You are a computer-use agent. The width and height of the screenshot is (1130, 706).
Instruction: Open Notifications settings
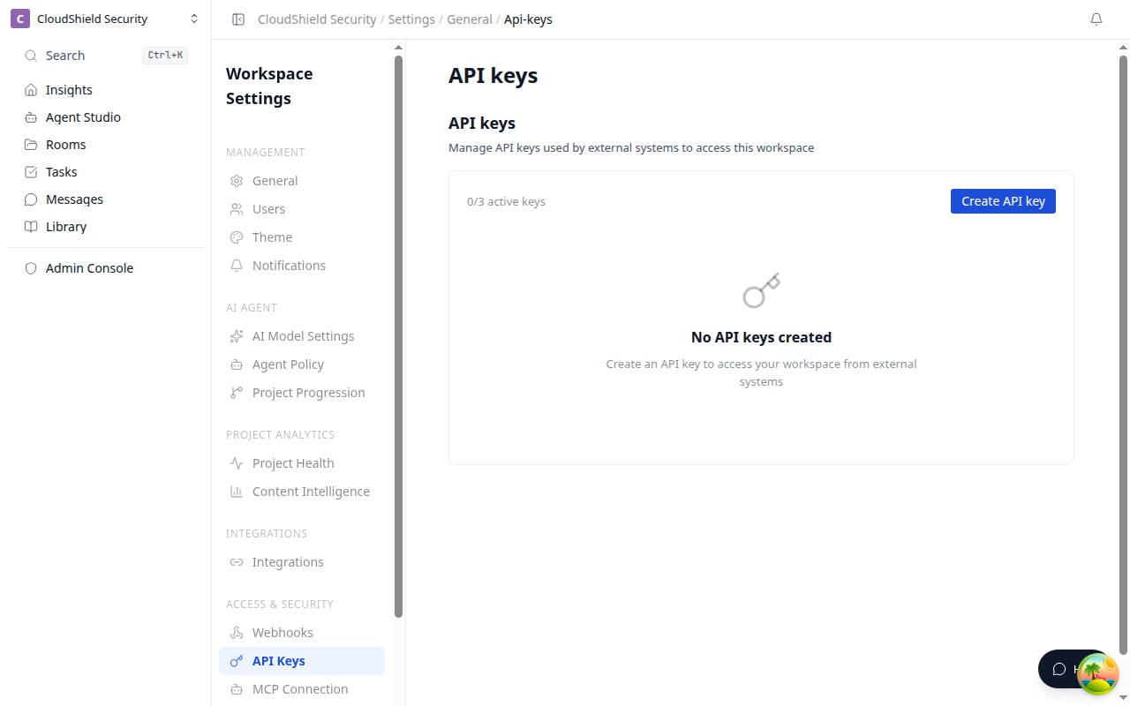[x=302, y=266]
